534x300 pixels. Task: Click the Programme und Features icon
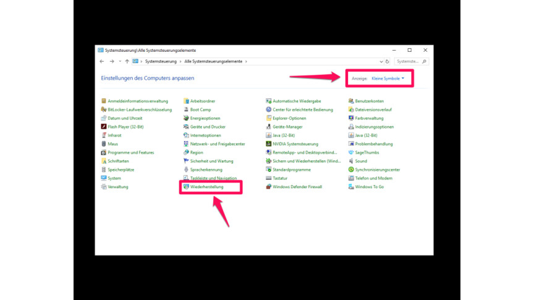pyautogui.click(x=104, y=152)
